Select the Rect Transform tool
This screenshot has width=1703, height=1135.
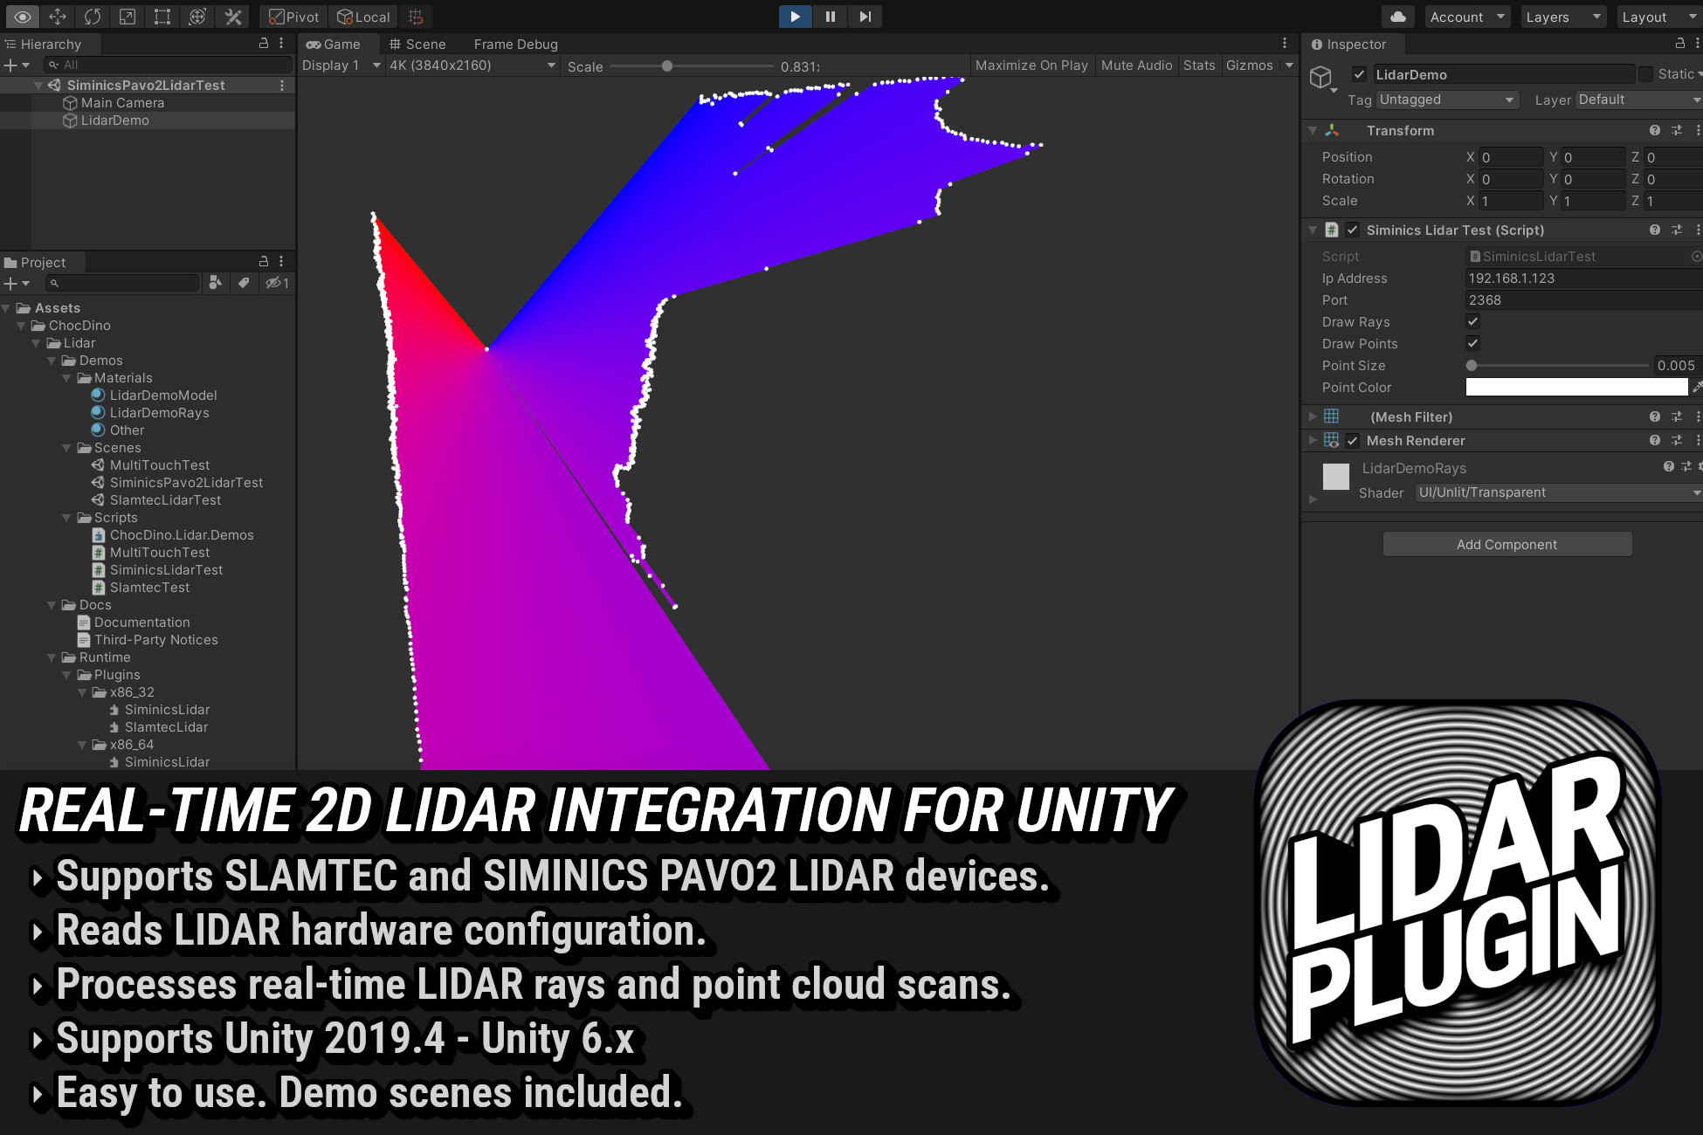[162, 17]
